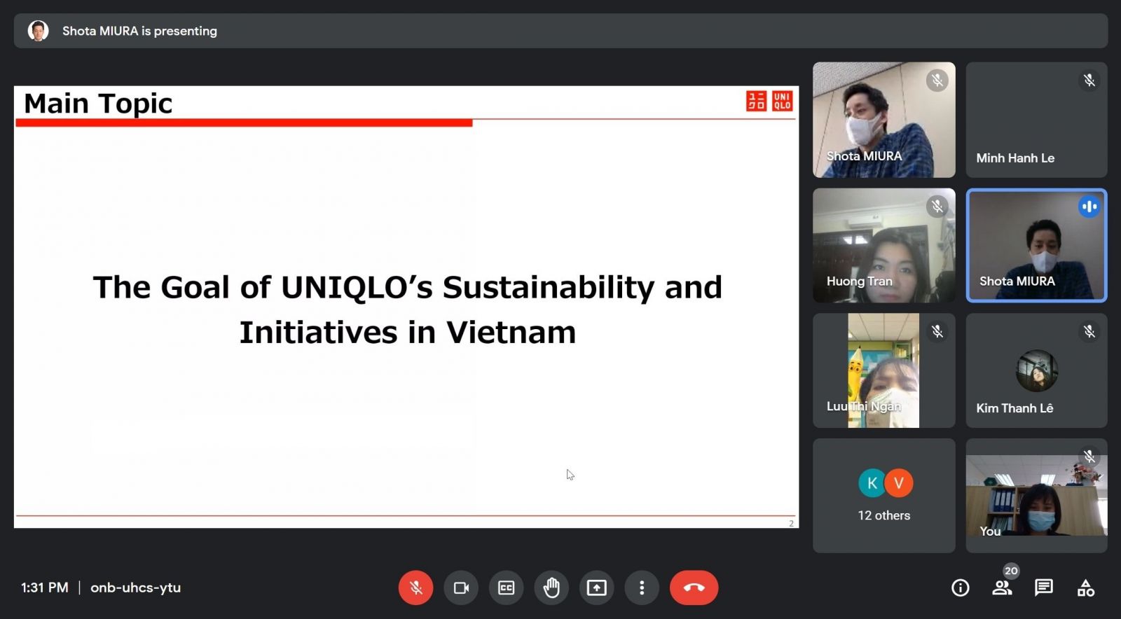The height and width of the screenshot is (619, 1121).
Task: Open the Activities panel icon
Action: click(1086, 587)
